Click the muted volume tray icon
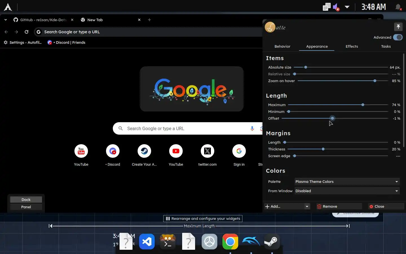The height and width of the screenshot is (254, 406). click(x=336, y=7)
